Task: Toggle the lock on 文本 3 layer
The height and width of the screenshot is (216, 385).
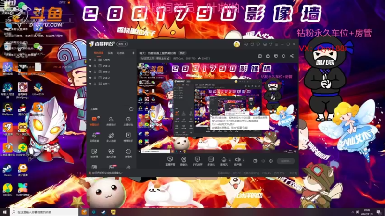Action: 95,72
